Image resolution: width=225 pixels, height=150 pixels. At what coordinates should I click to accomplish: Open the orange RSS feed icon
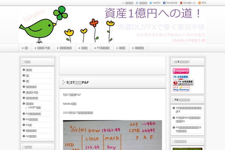click(199, 3)
